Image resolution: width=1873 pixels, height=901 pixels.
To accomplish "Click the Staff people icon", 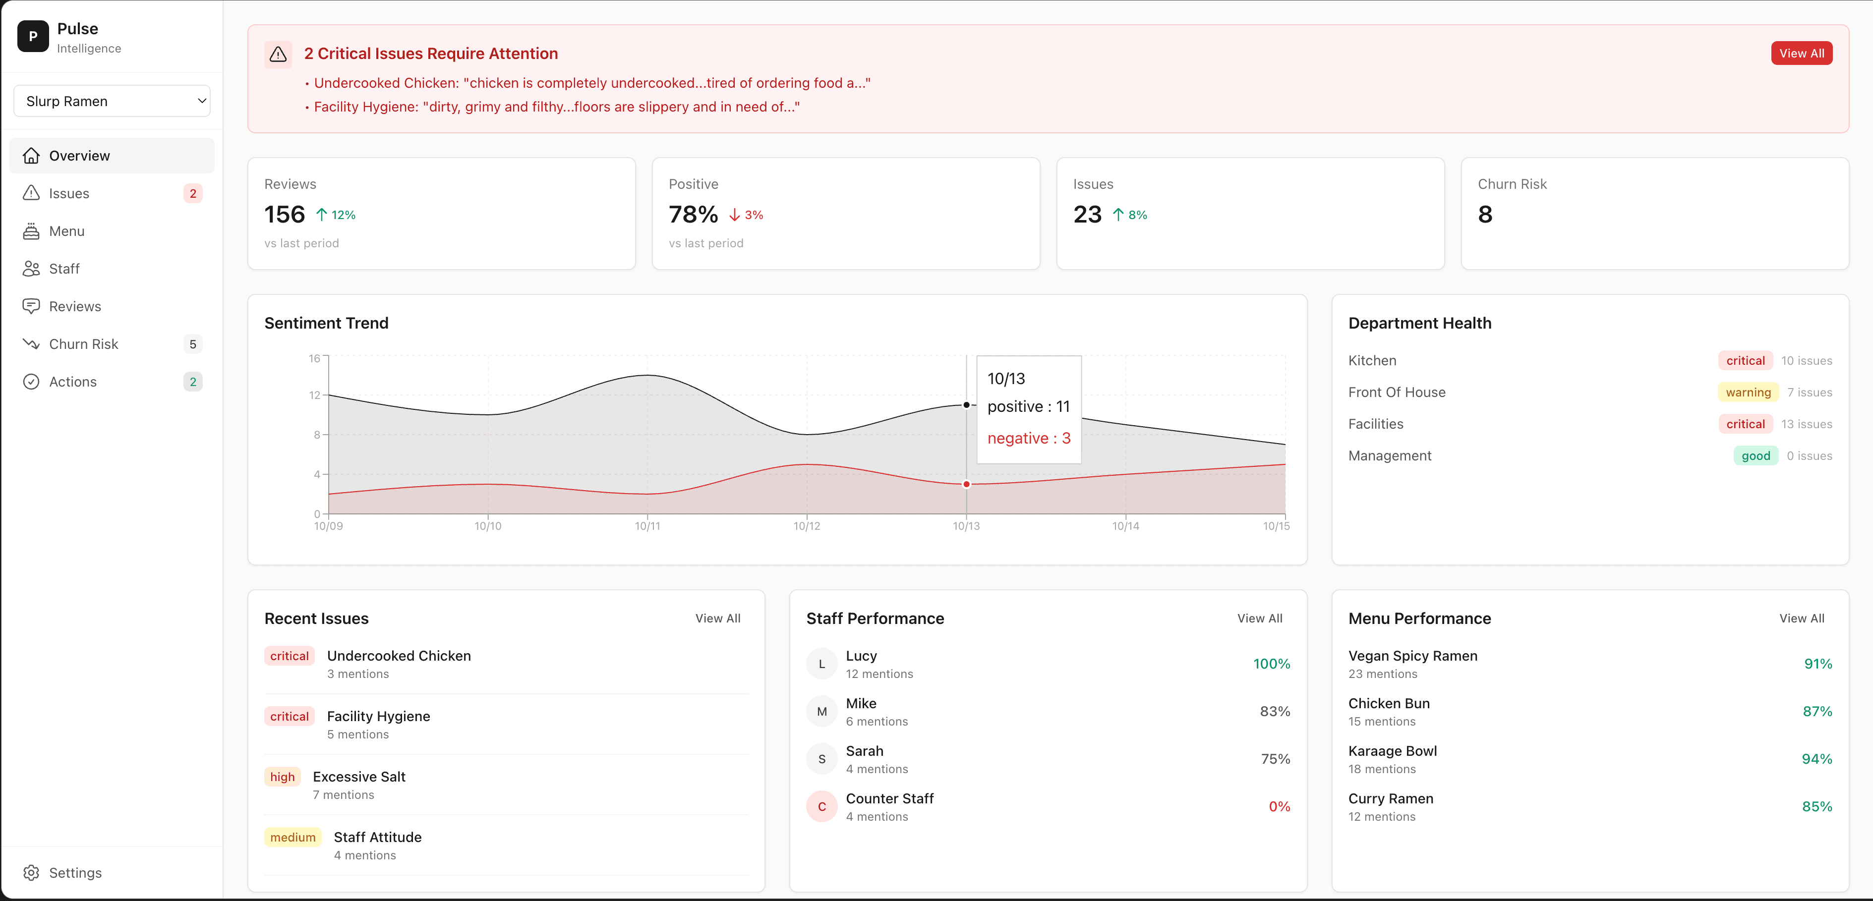I will click(x=31, y=269).
